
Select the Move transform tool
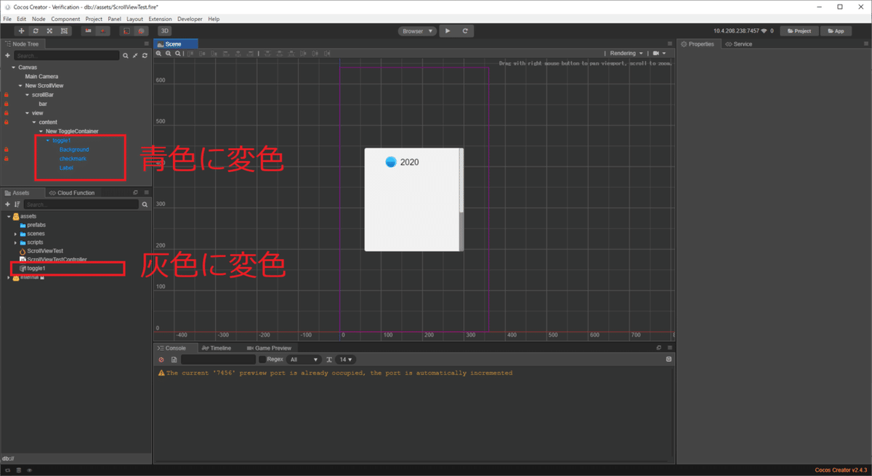pos(21,31)
